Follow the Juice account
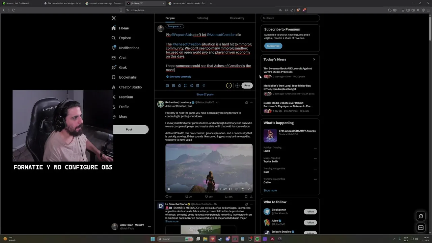 (x=310, y=222)
